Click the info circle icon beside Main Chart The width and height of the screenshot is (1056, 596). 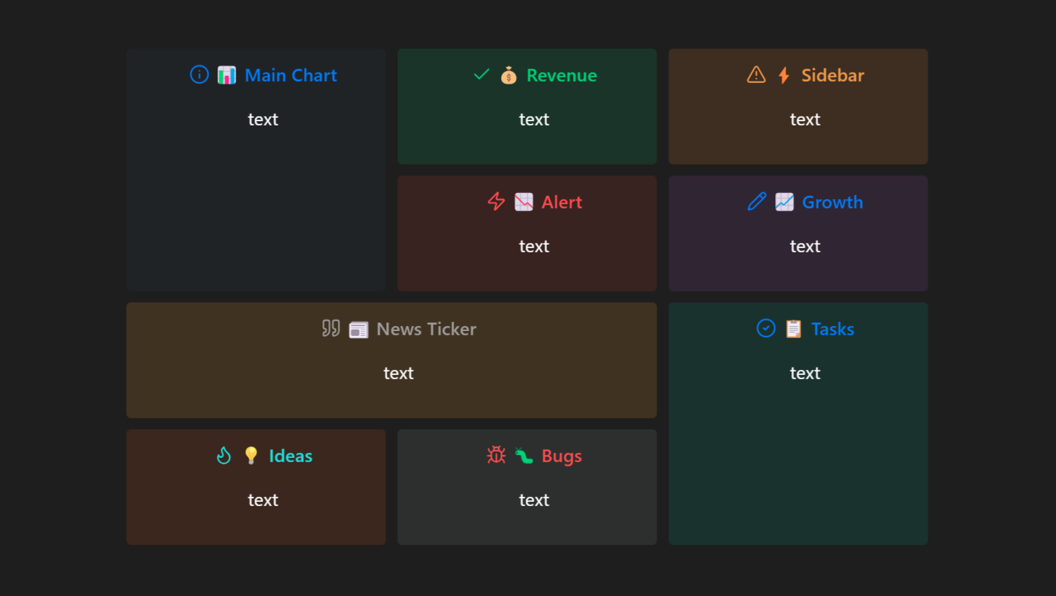point(199,75)
